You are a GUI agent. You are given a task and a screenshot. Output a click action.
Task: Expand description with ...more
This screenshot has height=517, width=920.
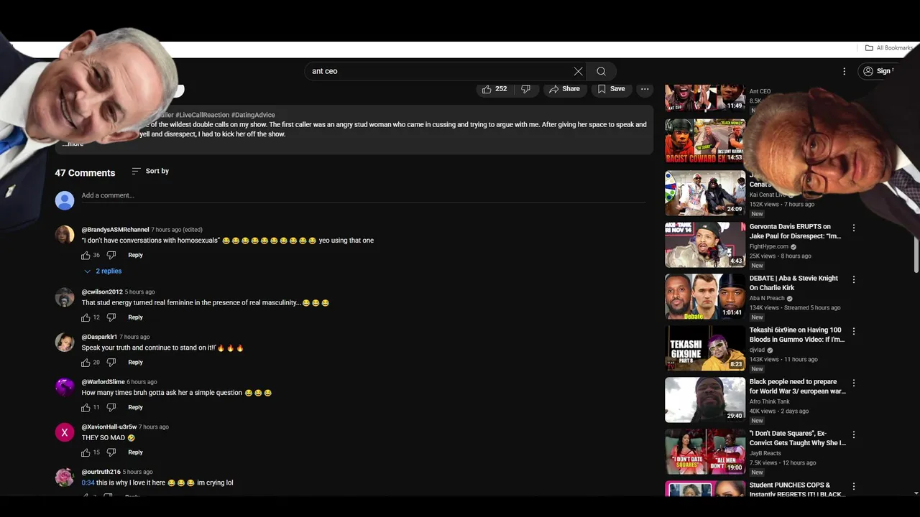tap(73, 144)
